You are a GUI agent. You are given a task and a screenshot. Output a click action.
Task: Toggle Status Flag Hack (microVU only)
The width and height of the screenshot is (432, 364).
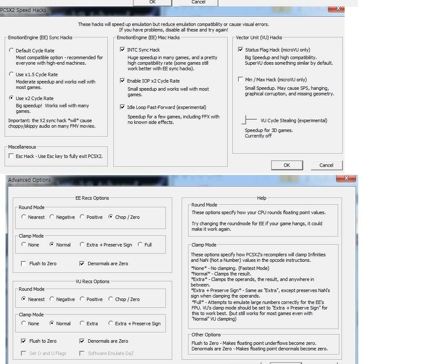pyautogui.click(x=241, y=49)
